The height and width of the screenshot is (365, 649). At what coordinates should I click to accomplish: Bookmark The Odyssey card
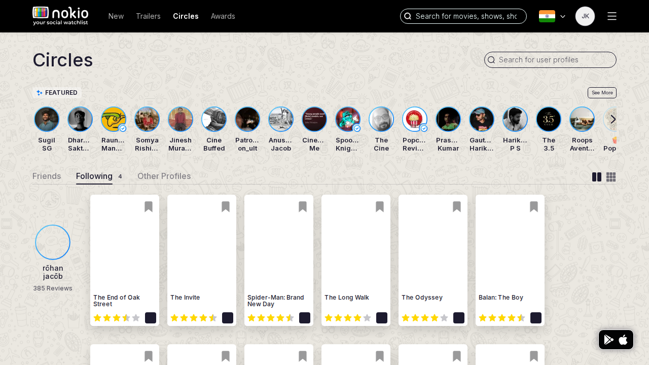tap(457, 207)
